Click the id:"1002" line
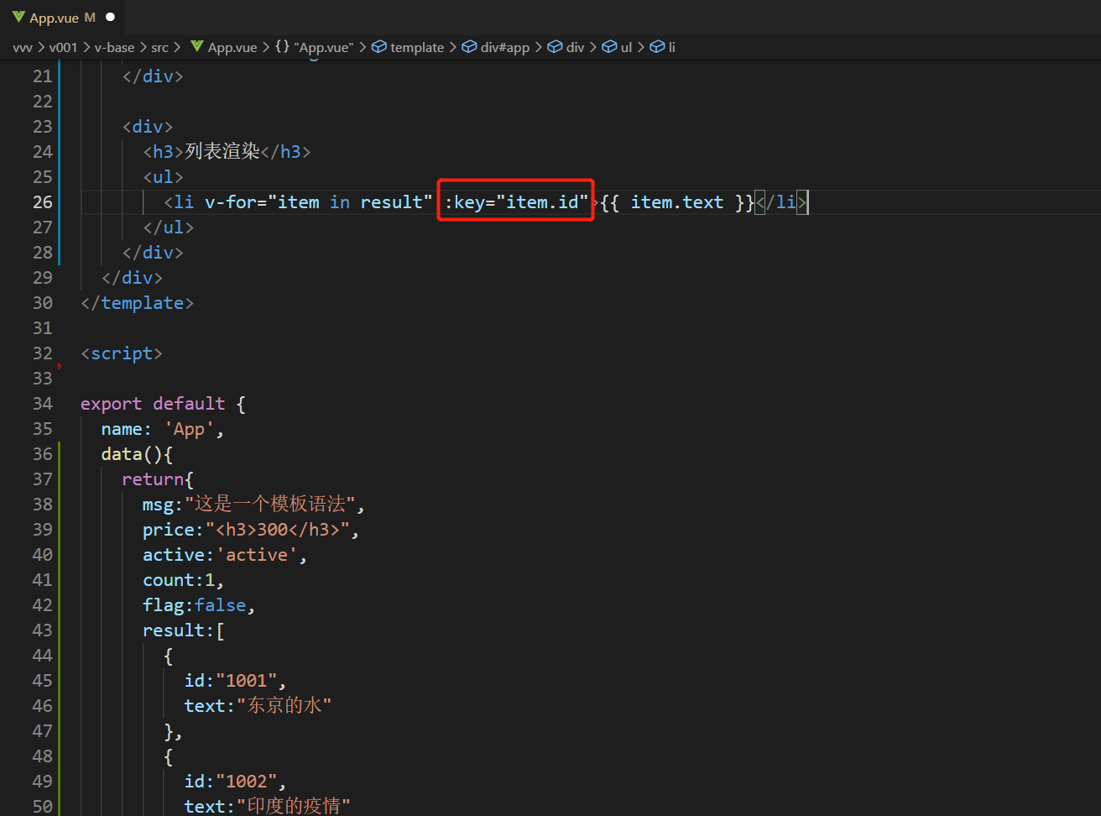1101x816 pixels. click(x=236, y=782)
